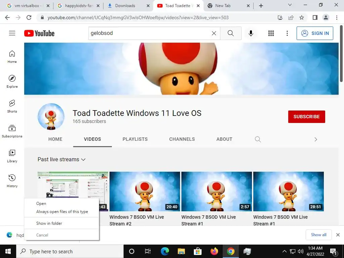Expand the Past live streams dropdown
Image resolution: width=344 pixels, height=258 pixels.
(x=61, y=160)
